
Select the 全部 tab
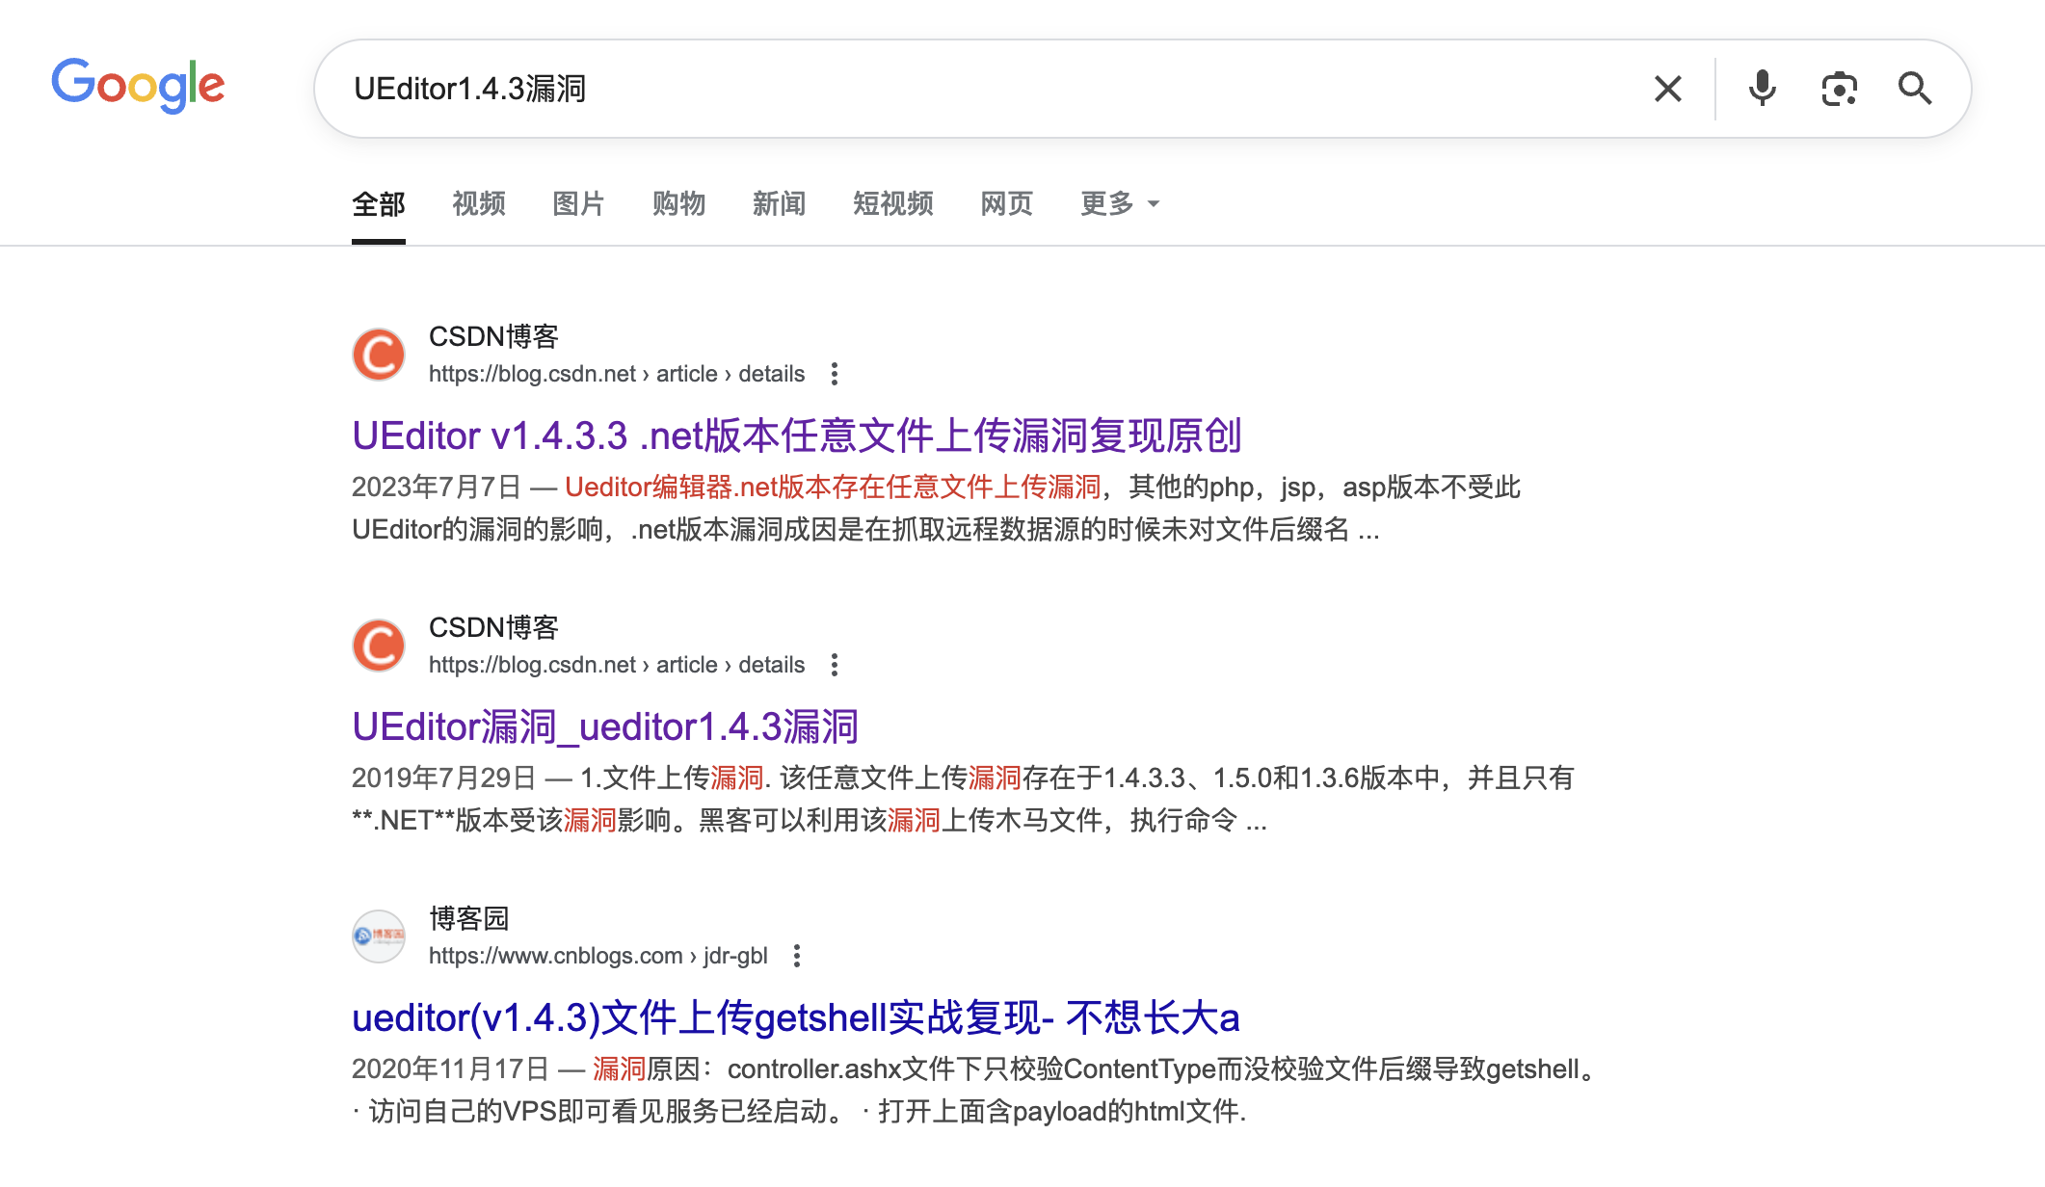(379, 204)
